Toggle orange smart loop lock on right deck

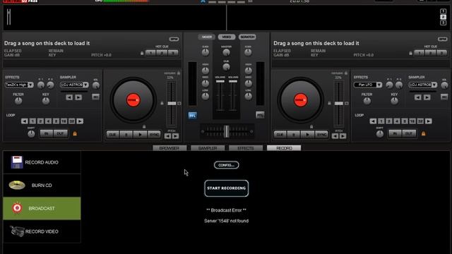point(423,133)
